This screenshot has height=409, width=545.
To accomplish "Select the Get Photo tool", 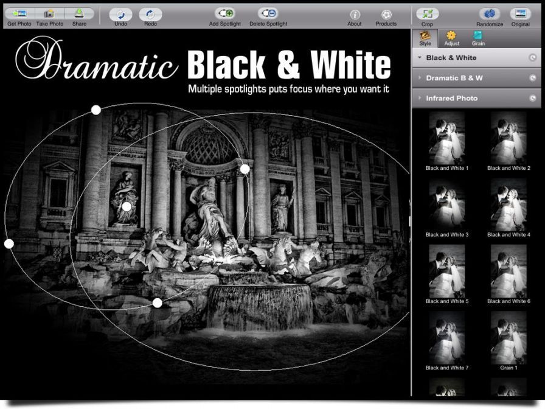I will [19, 13].
